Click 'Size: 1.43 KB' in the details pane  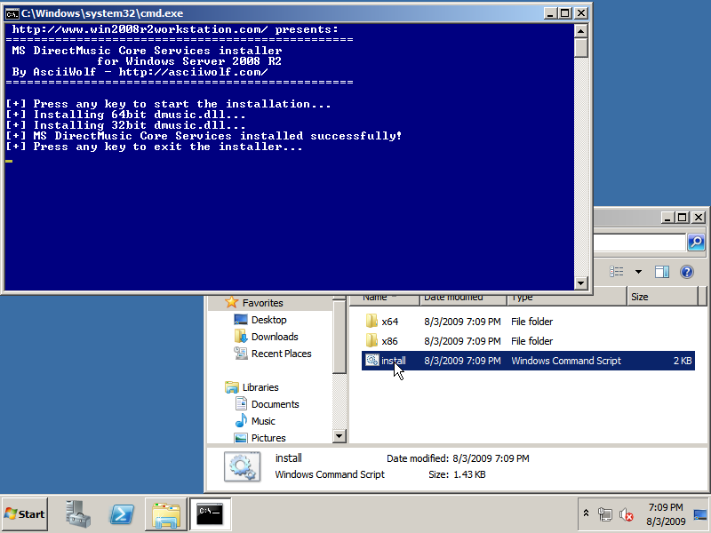tap(457, 474)
